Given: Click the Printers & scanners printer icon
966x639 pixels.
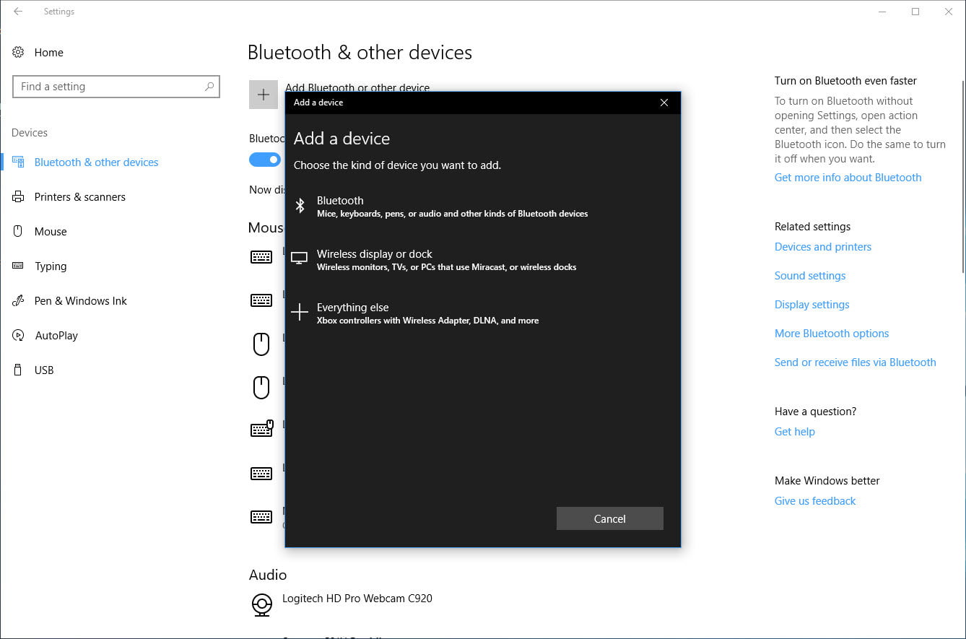Looking at the screenshot, I should pos(17,196).
